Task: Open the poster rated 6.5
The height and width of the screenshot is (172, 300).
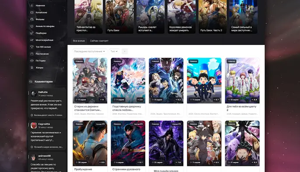Action: click(204, 143)
